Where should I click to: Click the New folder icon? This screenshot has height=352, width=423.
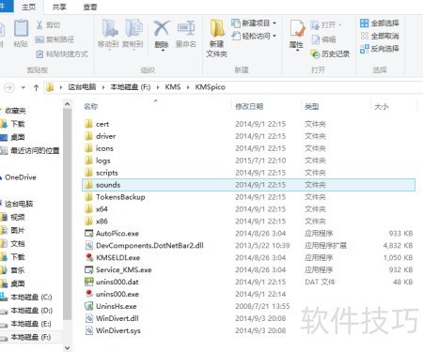click(x=216, y=28)
